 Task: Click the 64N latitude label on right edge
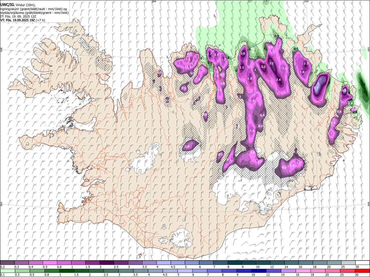coord(369,204)
